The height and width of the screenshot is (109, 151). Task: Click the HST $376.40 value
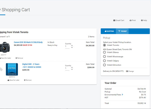tap(142, 97)
